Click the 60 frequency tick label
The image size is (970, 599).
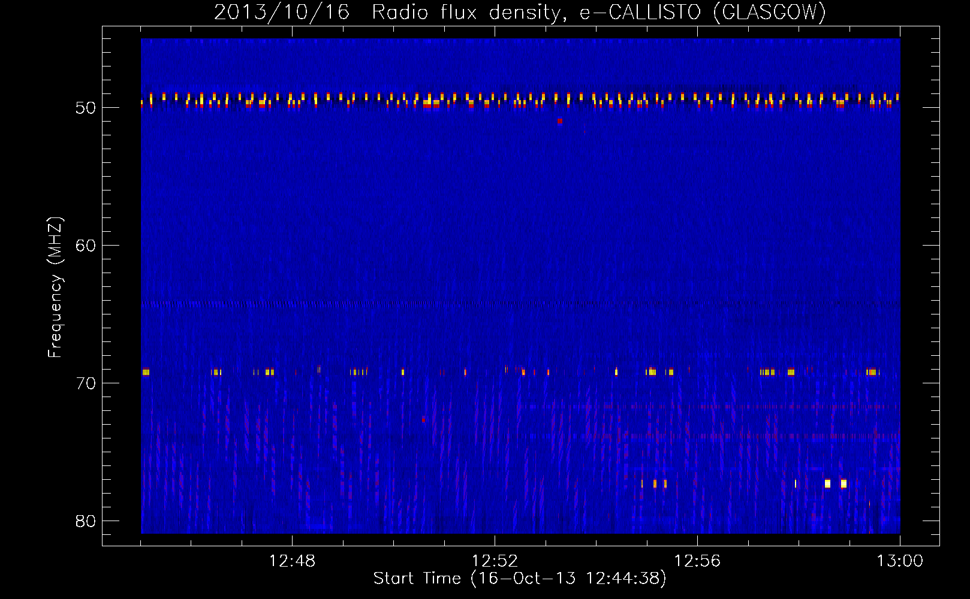[x=86, y=246]
